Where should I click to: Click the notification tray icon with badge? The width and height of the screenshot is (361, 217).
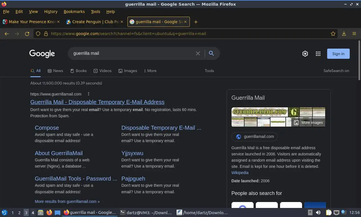tap(343, 212)
